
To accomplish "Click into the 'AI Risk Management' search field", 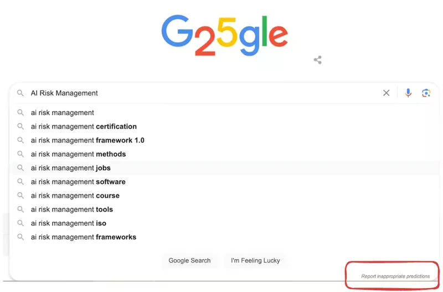I will (199, 93).
